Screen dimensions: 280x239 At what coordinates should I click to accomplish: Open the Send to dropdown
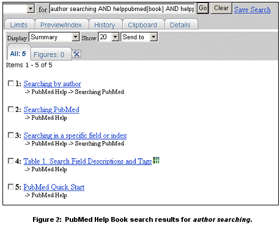coord(139,37)
